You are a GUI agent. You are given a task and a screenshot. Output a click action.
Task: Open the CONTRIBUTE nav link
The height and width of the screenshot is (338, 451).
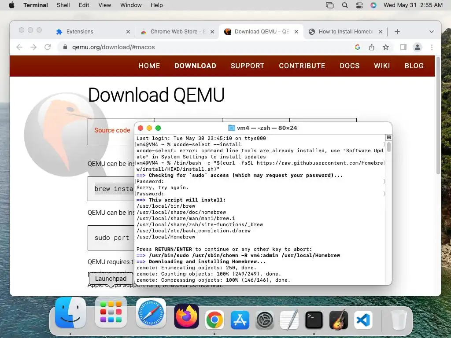point(302,66)
